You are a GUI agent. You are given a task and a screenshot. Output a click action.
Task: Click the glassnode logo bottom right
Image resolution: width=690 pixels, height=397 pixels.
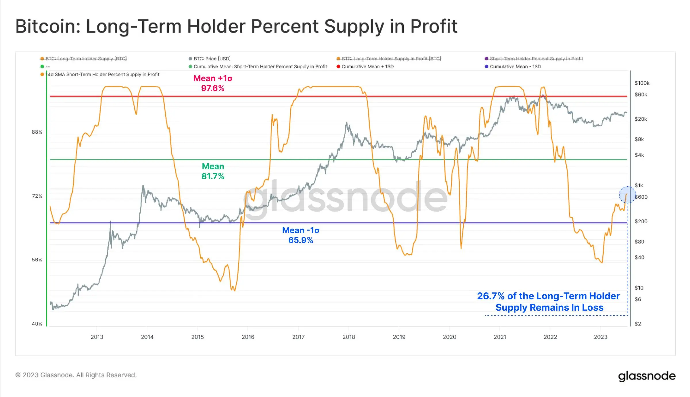pos(647,376)
